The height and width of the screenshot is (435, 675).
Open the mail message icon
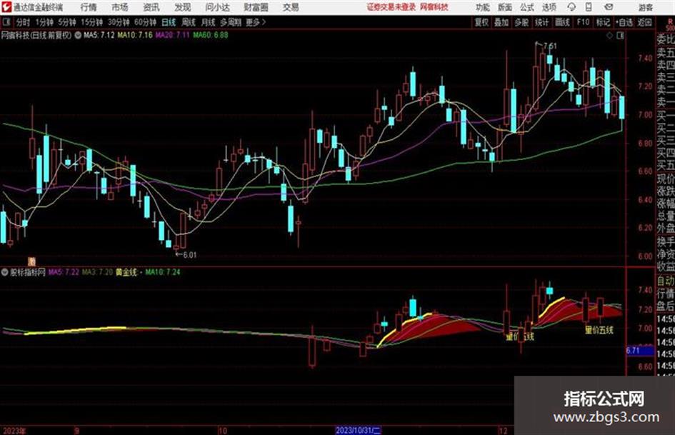click(x=609, y=7)
